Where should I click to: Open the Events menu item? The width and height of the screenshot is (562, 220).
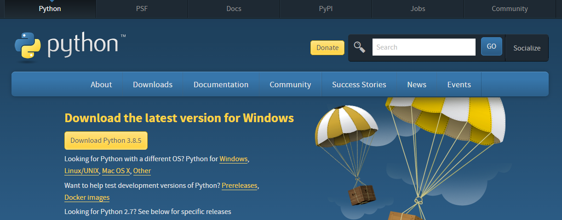click(x=459, y=85)
